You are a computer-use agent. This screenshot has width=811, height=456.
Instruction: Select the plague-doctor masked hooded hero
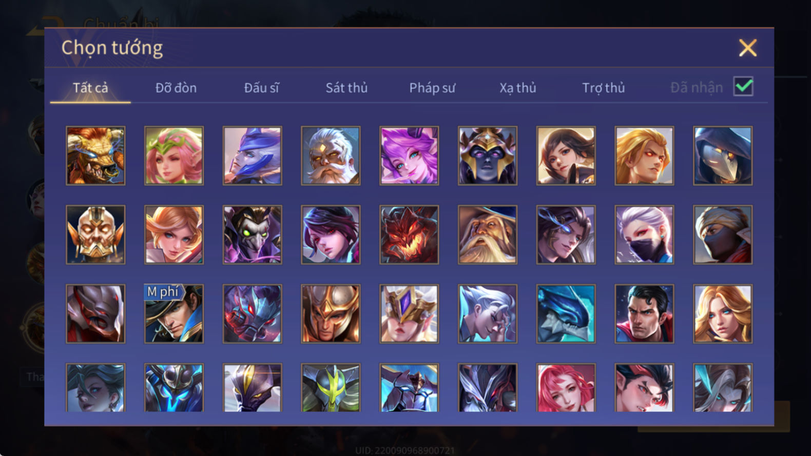(x=723, y=156)
